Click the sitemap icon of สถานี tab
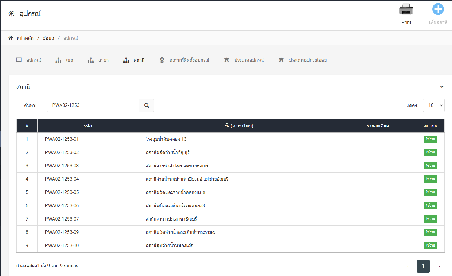 126,60
